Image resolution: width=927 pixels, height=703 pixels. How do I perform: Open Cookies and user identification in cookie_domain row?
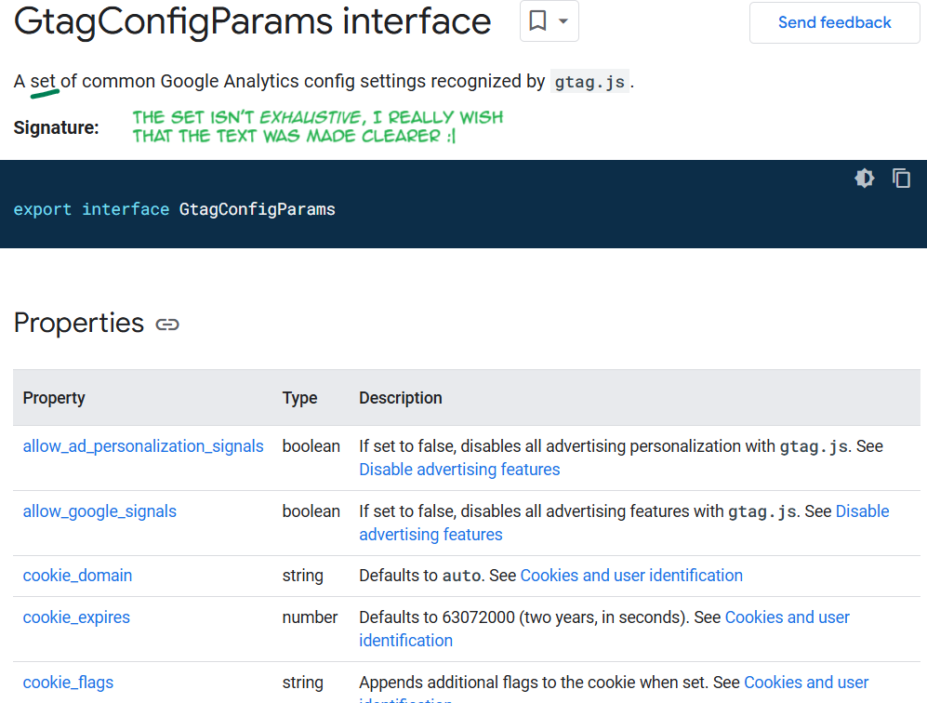pyautogui.click(x=631, y=576)
